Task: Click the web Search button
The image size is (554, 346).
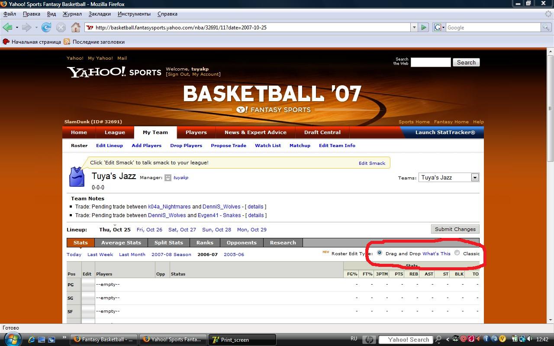Action: (x=466, y=62)
